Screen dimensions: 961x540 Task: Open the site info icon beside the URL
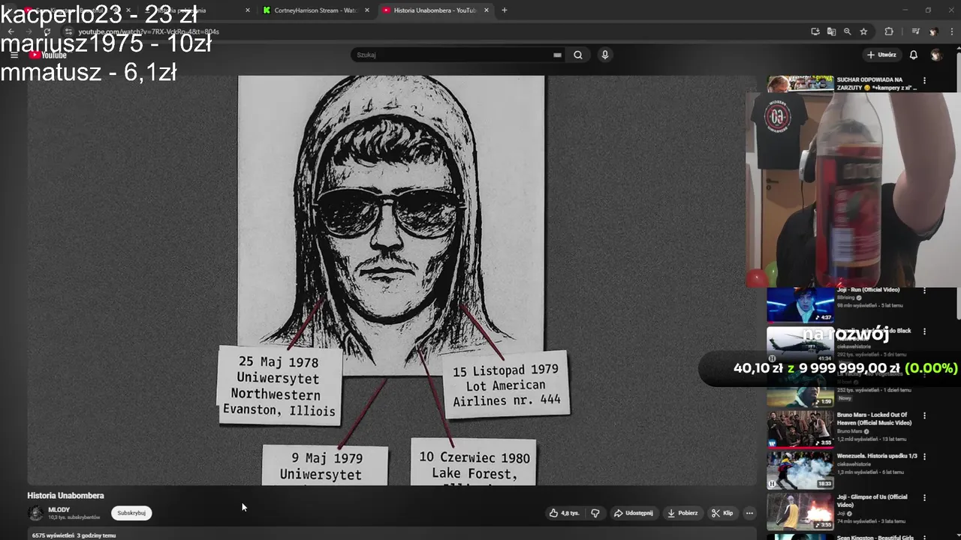[68, 31]
